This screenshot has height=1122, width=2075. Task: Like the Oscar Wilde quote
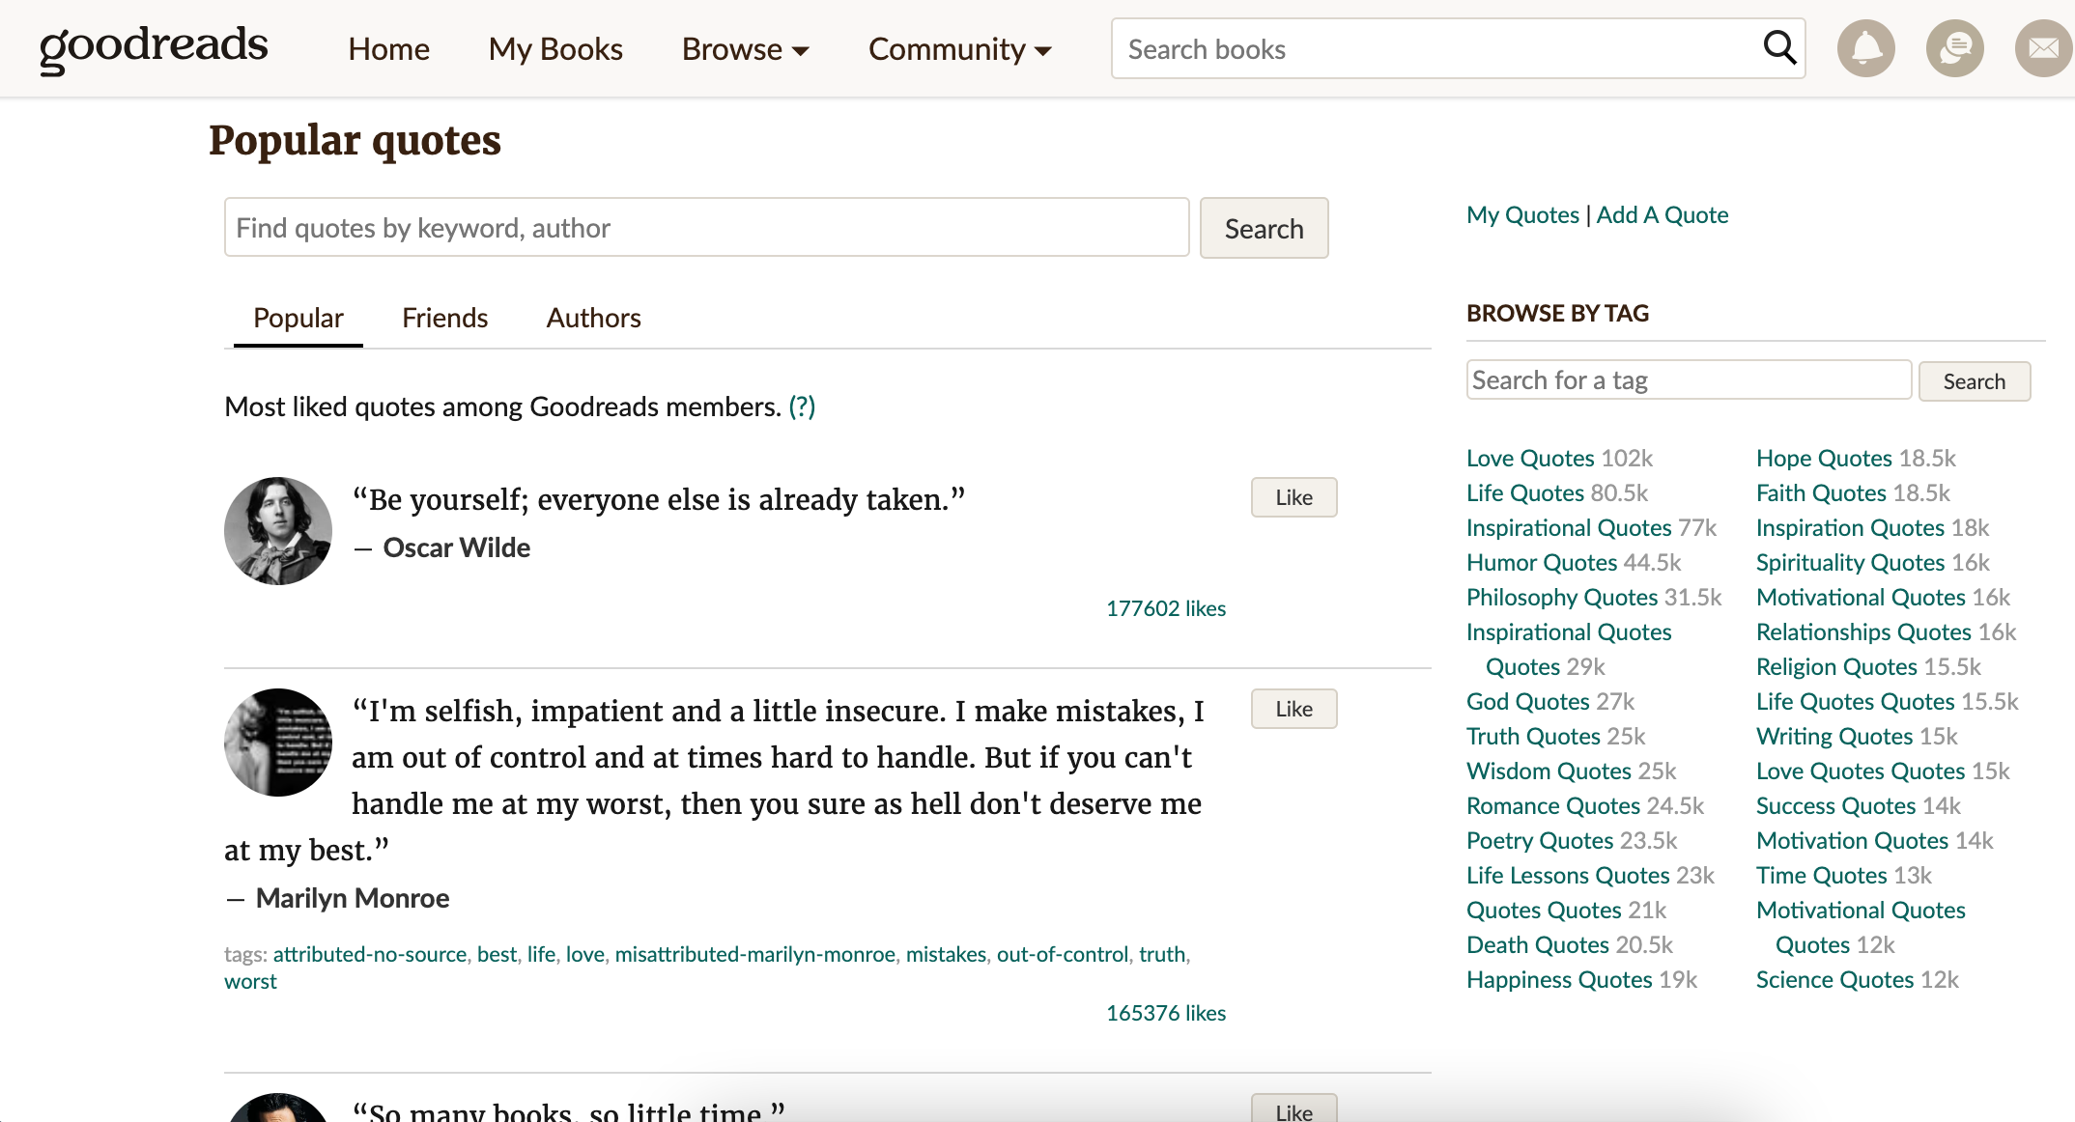pyautogui.click(x=1293, y=496)
